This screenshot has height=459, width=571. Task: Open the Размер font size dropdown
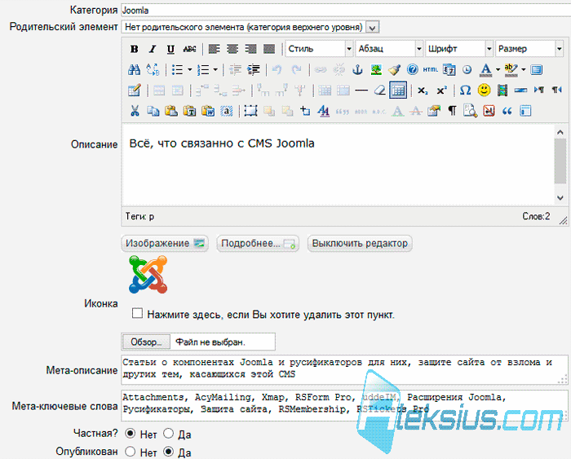(529, 49)
